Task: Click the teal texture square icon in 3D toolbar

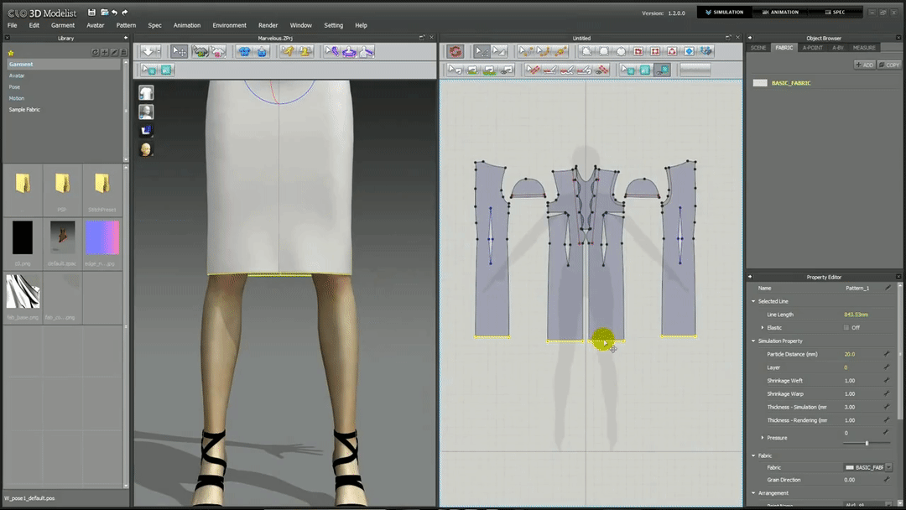Action: [166, 70]
